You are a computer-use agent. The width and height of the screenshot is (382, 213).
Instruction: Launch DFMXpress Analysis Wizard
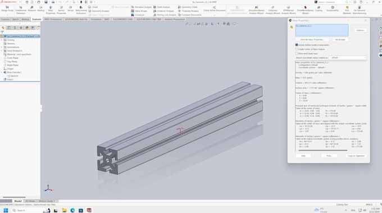tap(288, 10)
